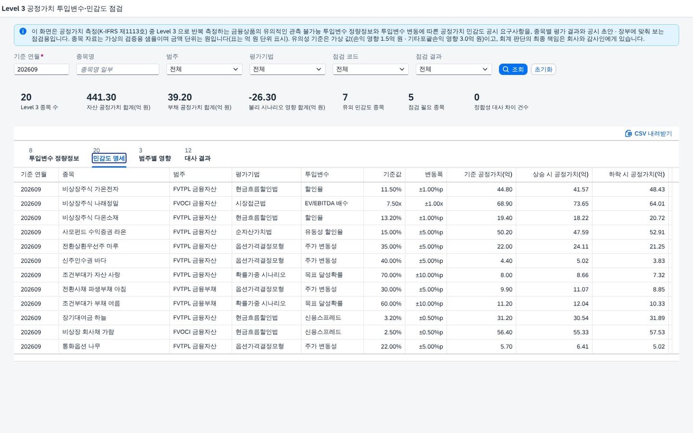Click the 조회 search button

coord(513,69)
